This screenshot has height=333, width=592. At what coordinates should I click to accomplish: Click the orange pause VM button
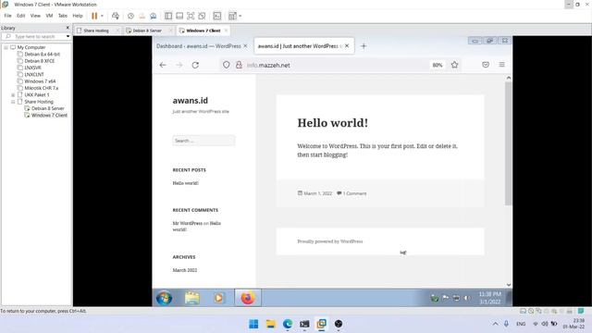point(94,16)
